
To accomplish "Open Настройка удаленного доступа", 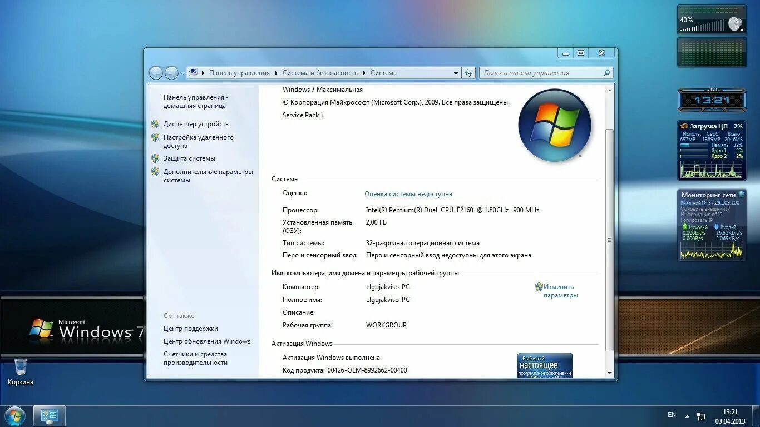I will tap(199, 141).
